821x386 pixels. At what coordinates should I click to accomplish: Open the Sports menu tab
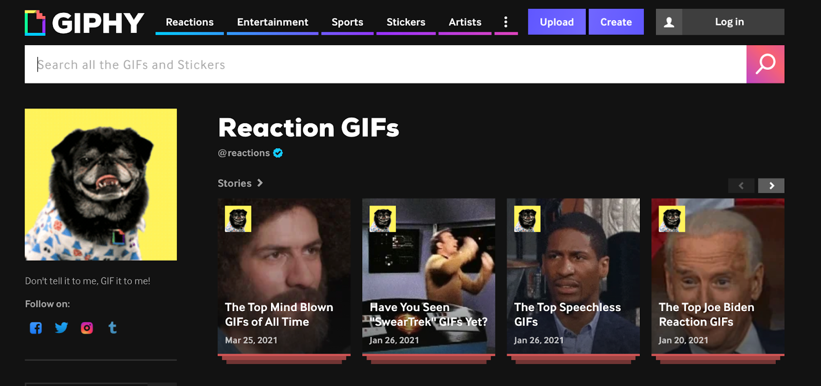pyautogui.click(x=347, y=22)
